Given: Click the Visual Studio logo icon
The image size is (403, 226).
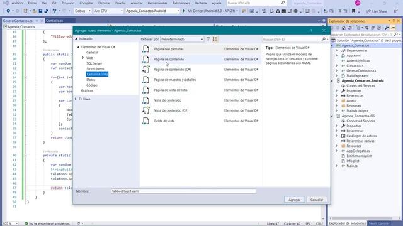Looking at the screenshot, I should pos(6,3).
